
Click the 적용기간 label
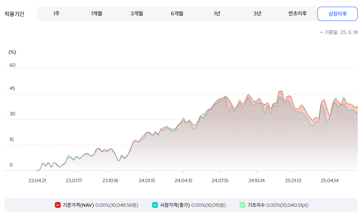tap(15, 14)
